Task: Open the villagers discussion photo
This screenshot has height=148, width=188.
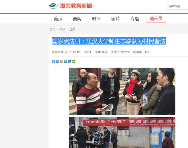Action: coord(122,92)
